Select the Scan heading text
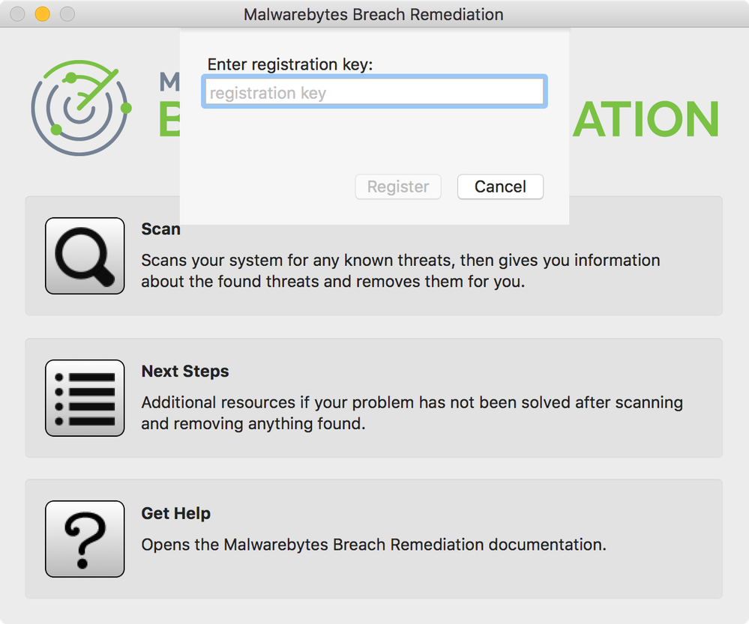The image size is (749, 624). click(161, 229)
